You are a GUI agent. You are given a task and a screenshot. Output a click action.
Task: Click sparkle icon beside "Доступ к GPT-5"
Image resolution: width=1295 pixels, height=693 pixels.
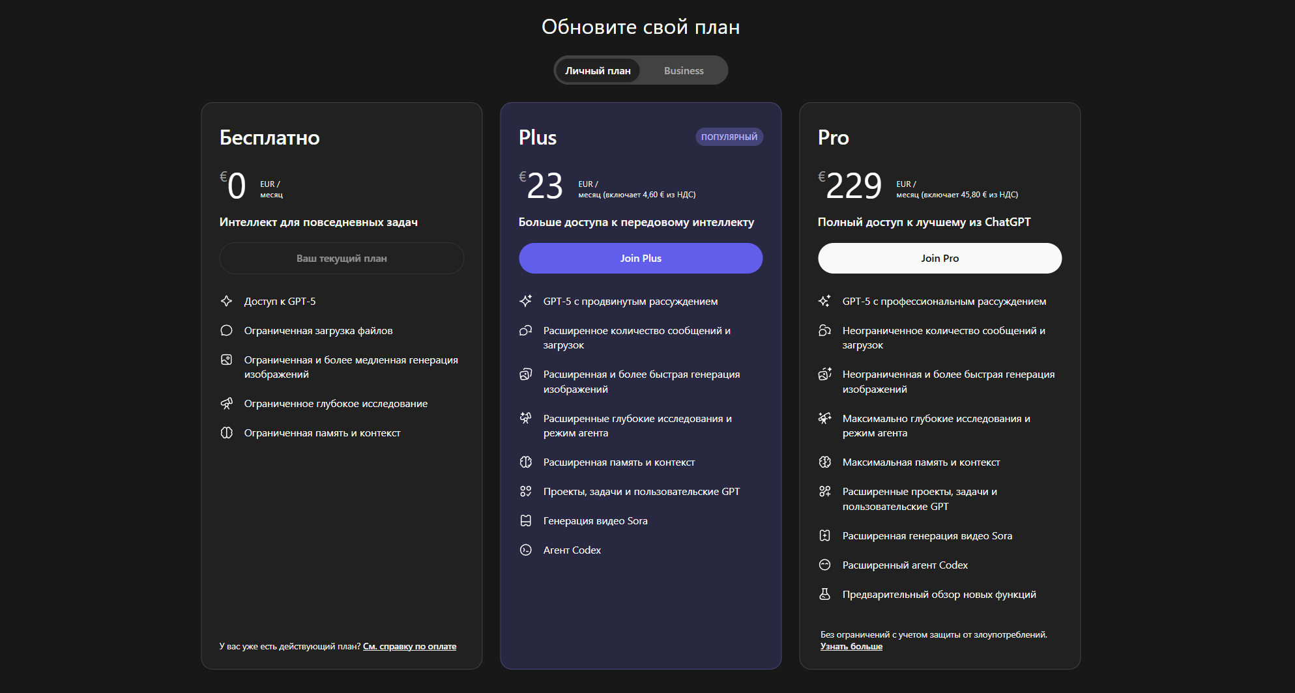[x=226, y=301]
